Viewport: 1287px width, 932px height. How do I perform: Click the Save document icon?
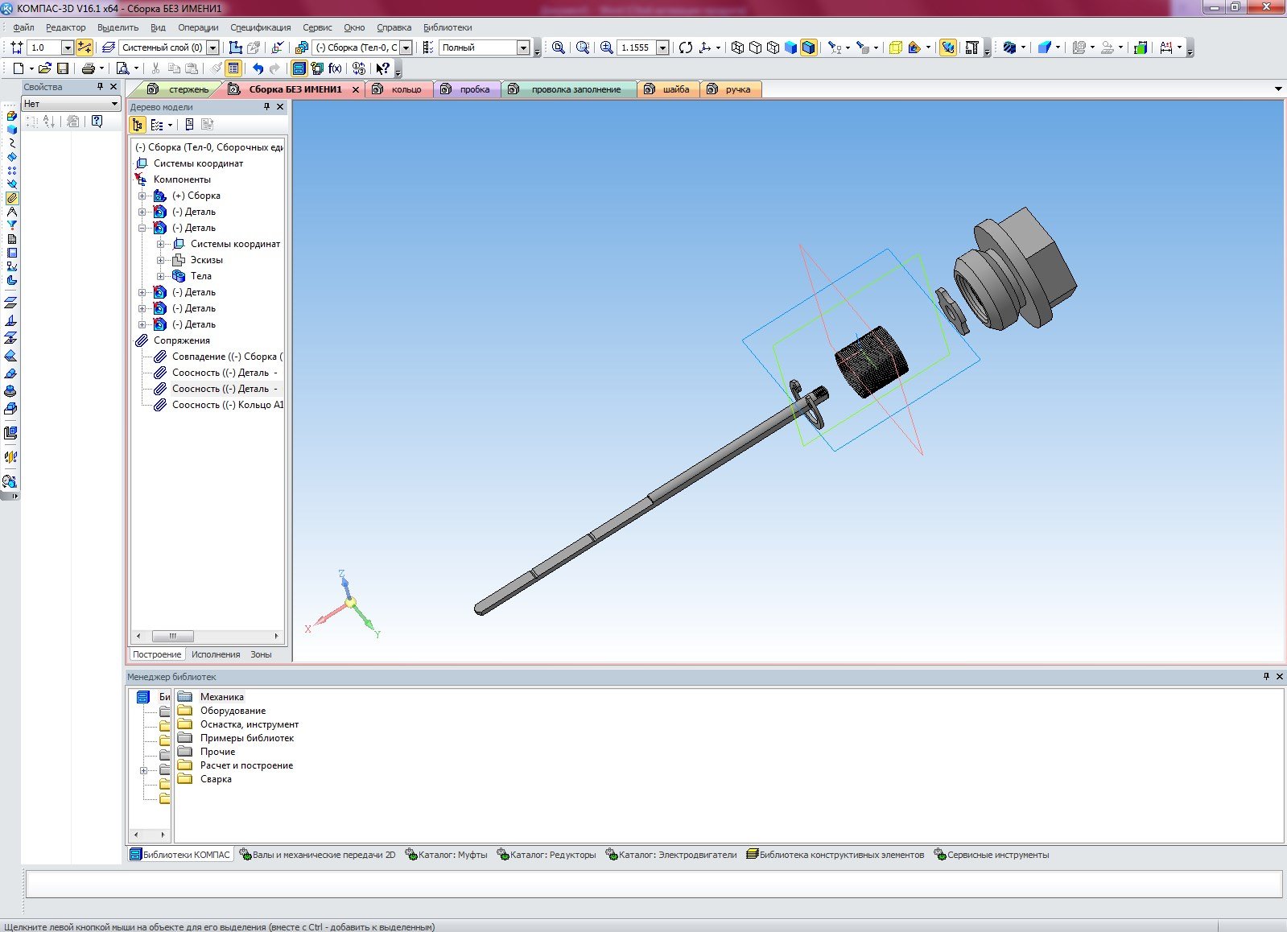(x=63, y=68)
